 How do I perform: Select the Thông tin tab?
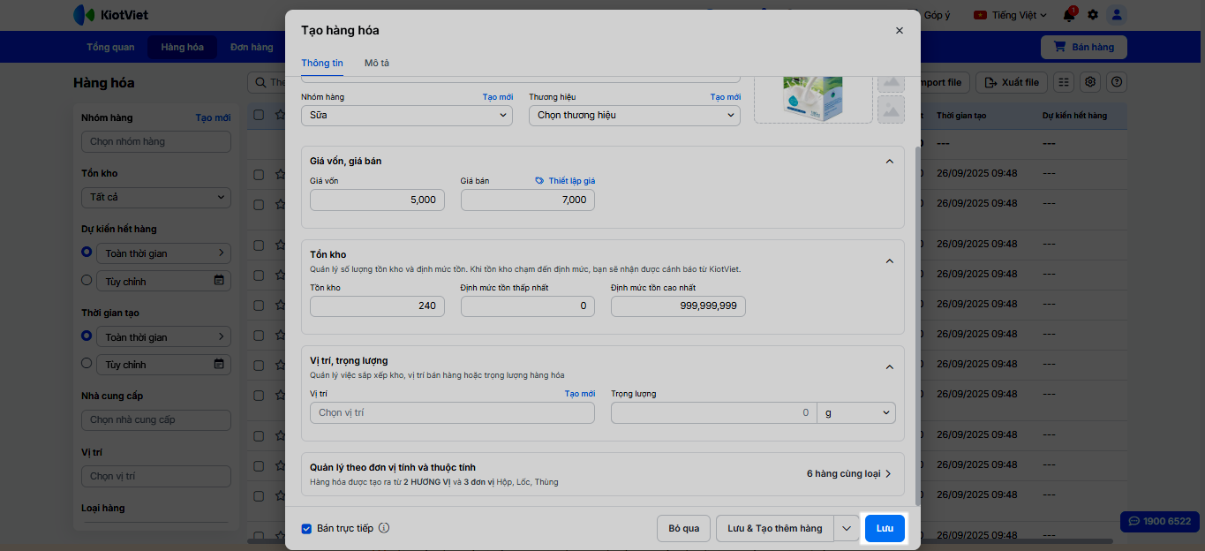(322, 64)
